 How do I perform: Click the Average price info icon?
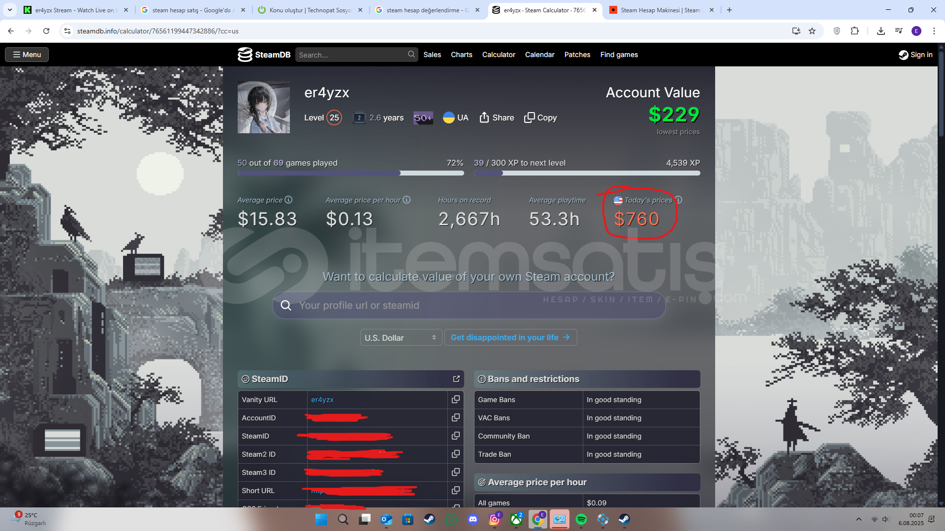[x=288, y=200]
